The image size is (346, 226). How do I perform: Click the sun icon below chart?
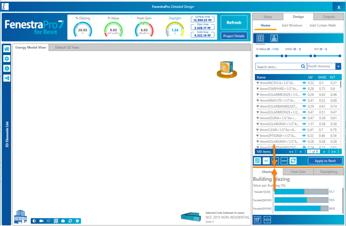click(x=267, y=220)
